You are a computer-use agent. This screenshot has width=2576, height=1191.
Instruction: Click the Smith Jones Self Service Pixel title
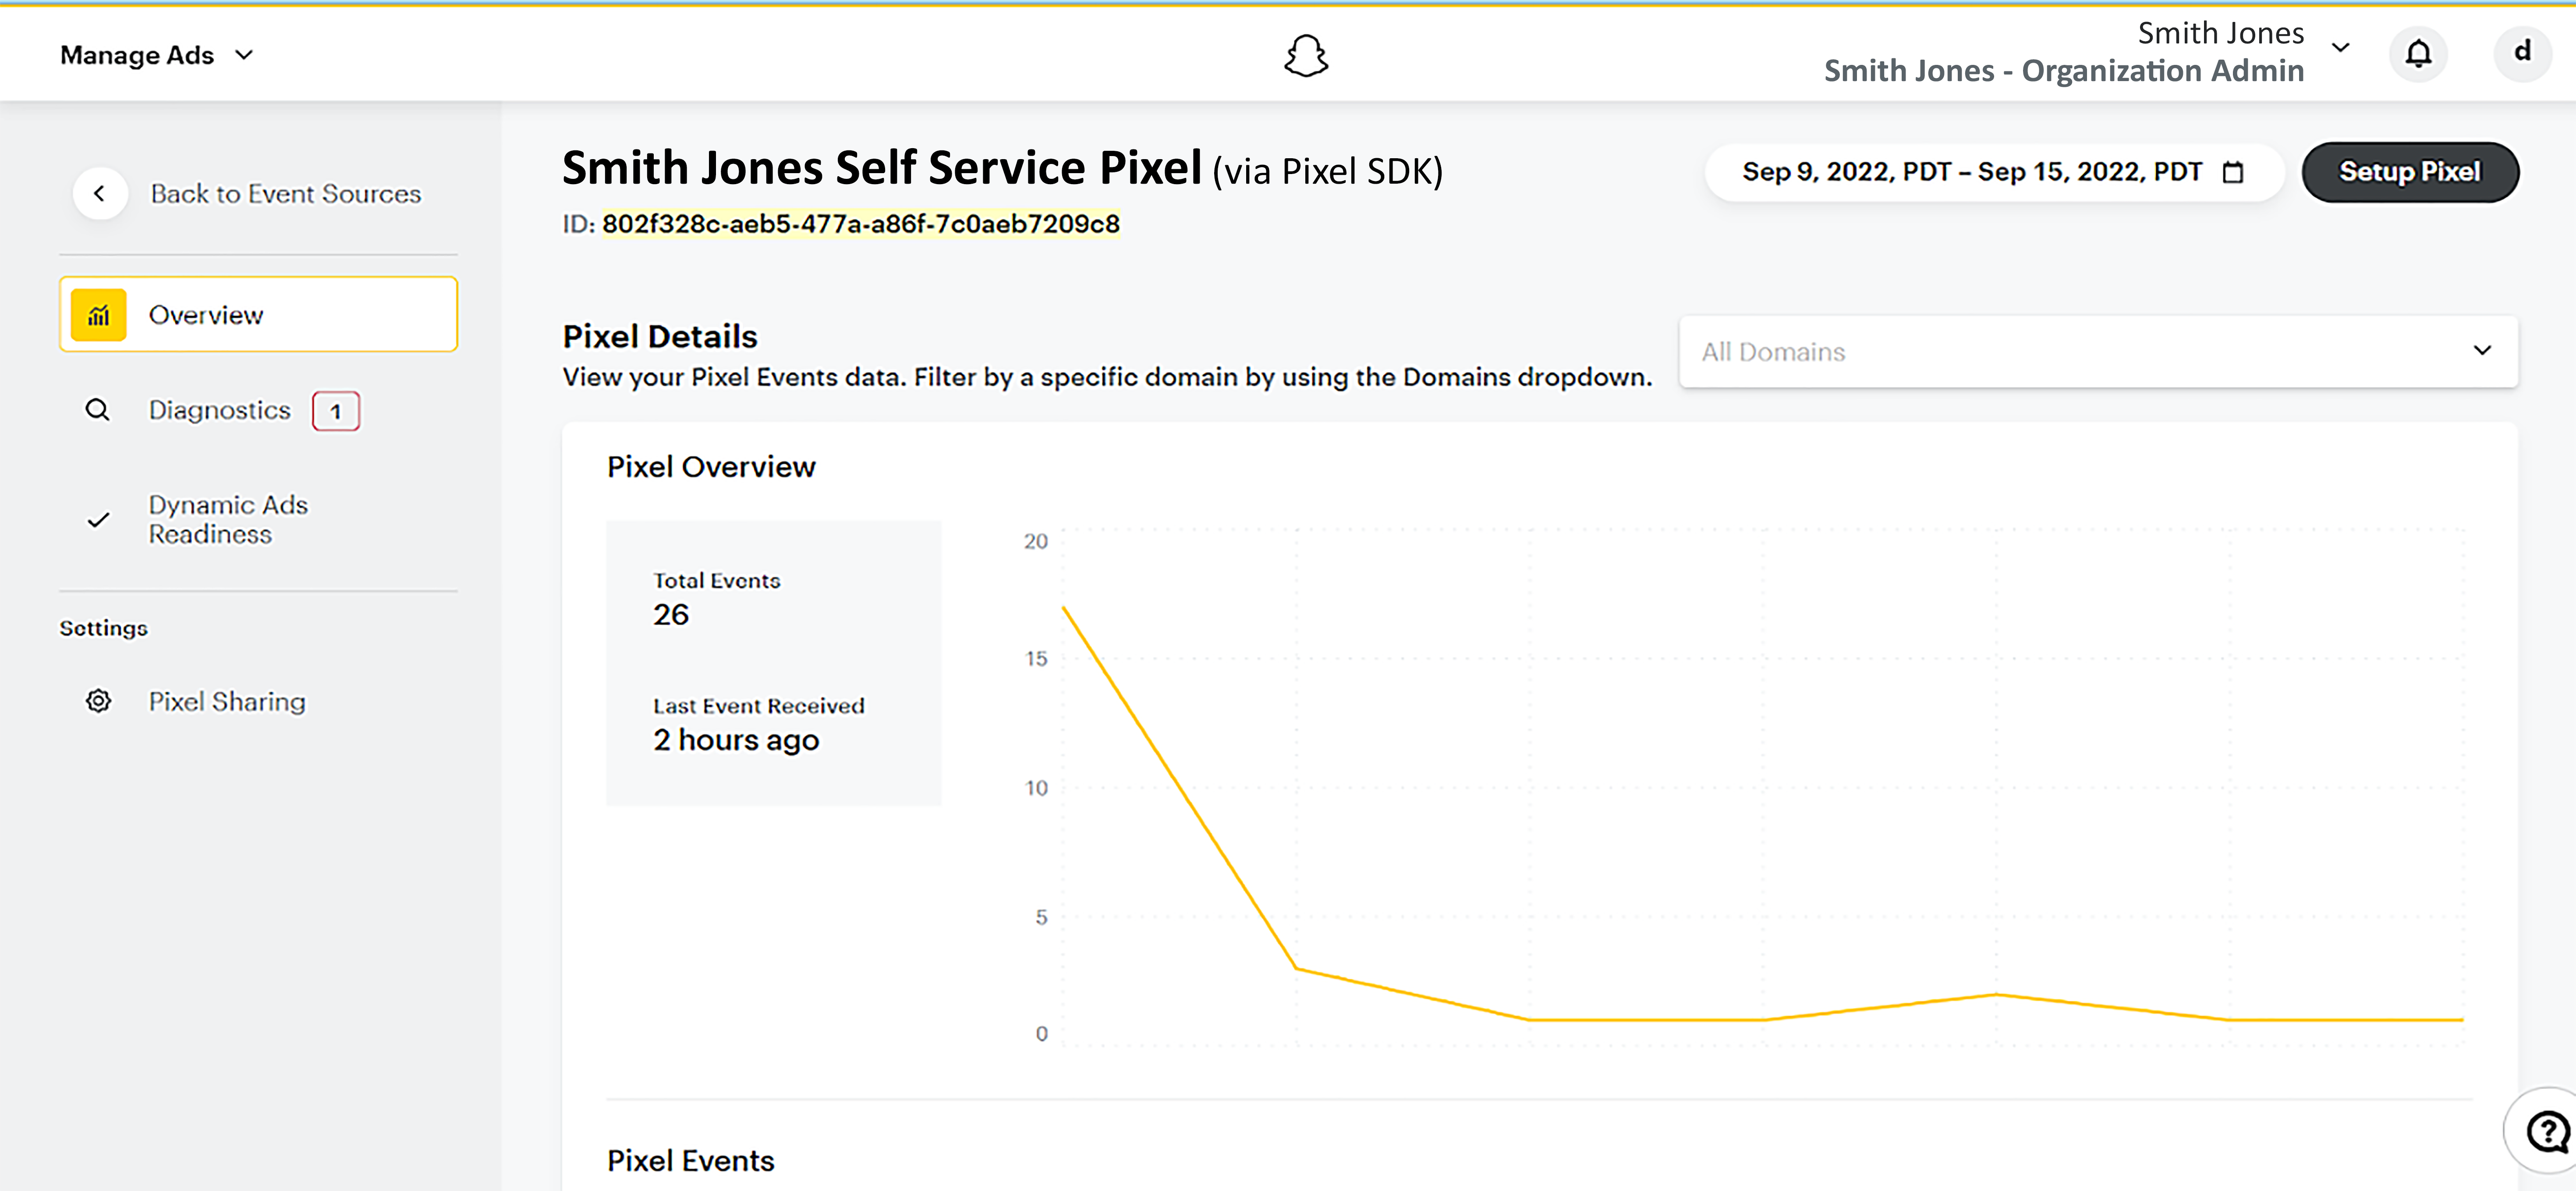(x=882, y=167)
